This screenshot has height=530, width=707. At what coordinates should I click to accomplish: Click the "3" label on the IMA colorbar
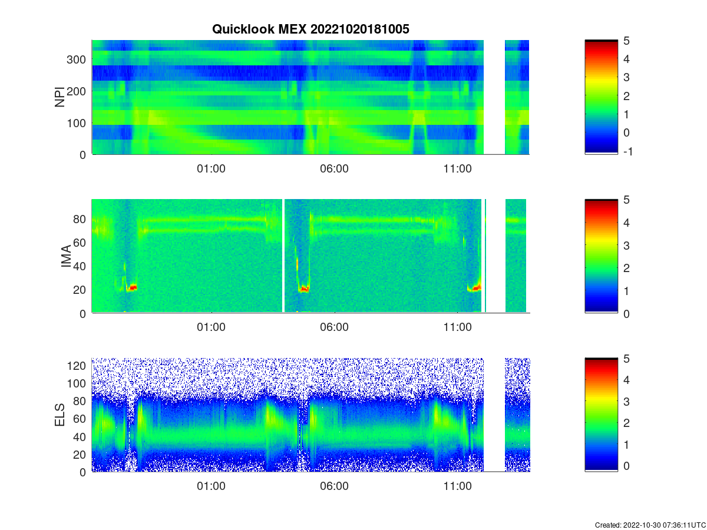point(626,245)
